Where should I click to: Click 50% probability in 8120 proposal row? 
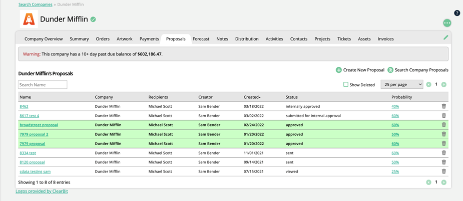coord(395,162)
